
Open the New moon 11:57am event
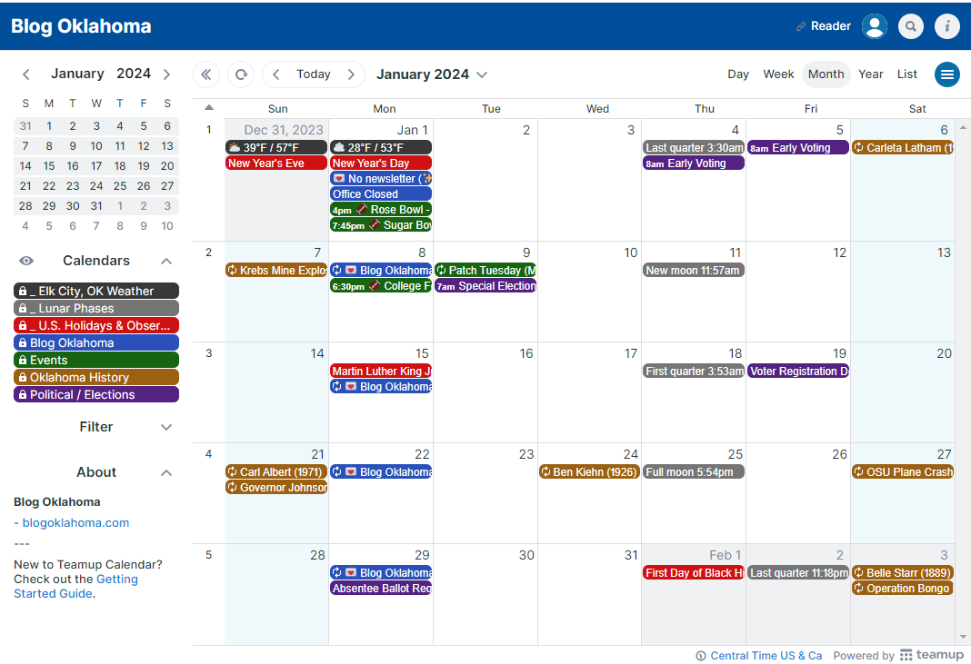[694, 271]
